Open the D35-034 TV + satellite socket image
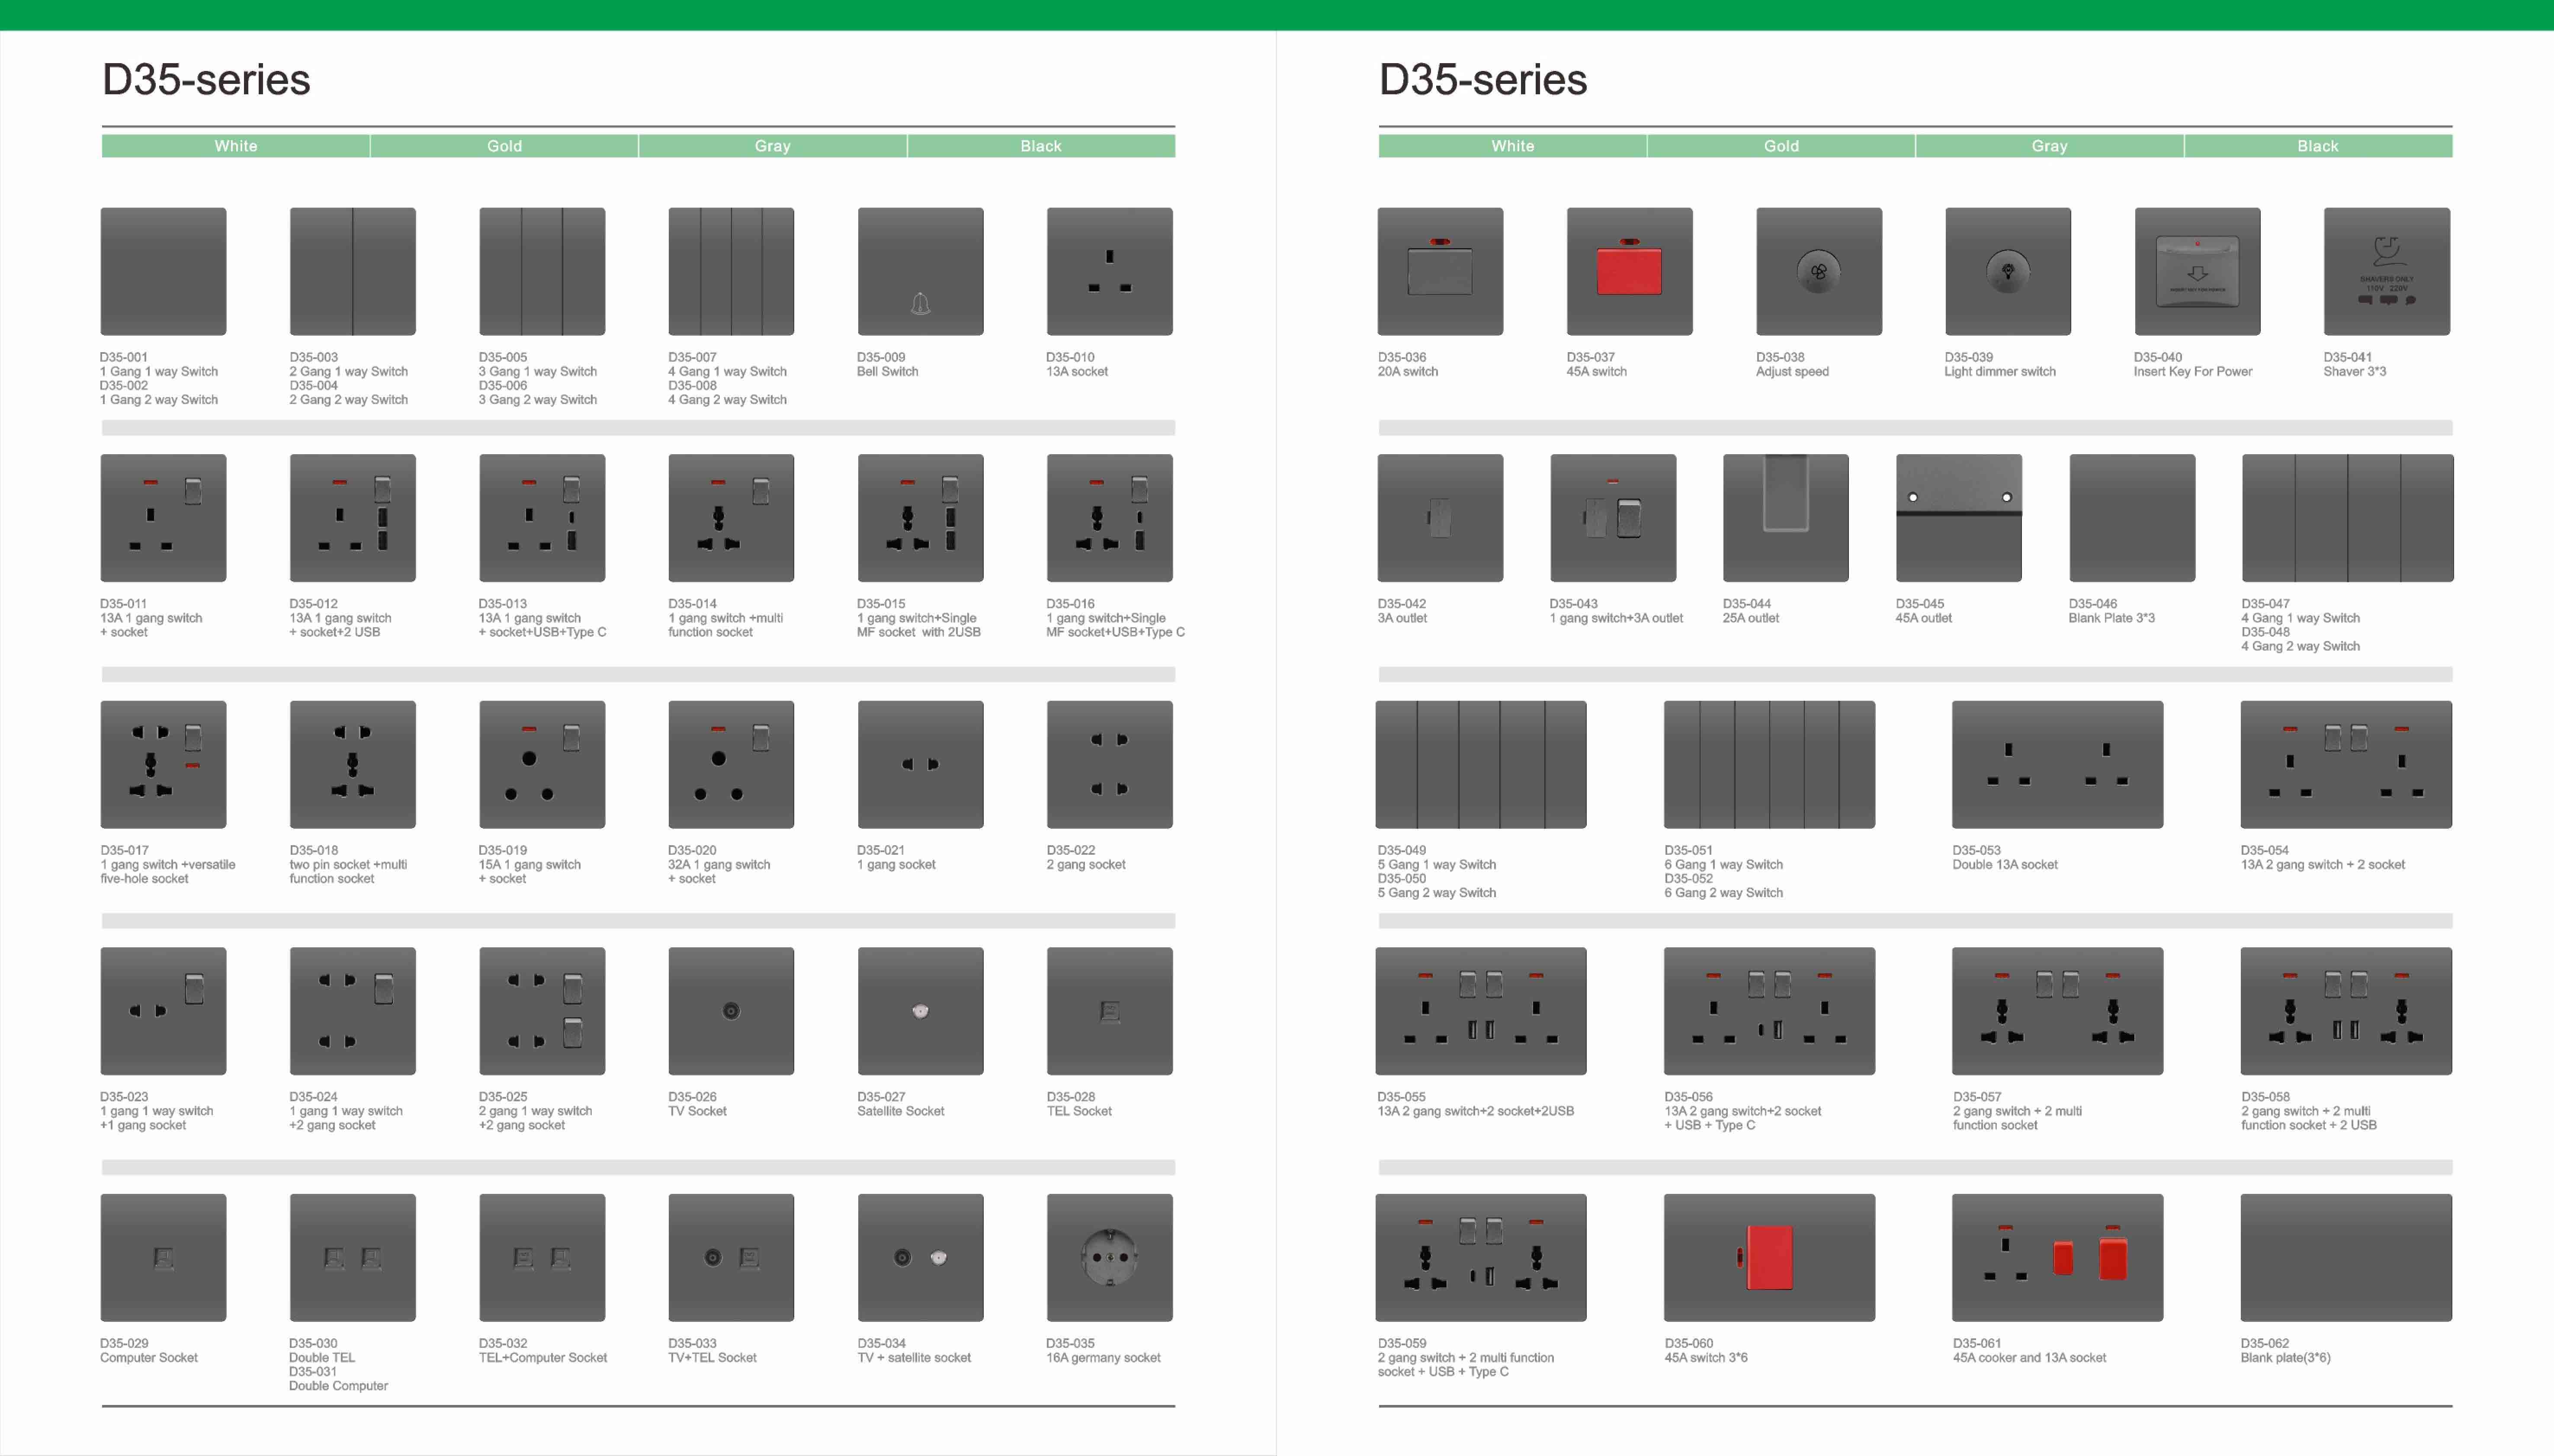Image resolution: width=2554 pixels, height=1456 pixels. (920, 1257)
